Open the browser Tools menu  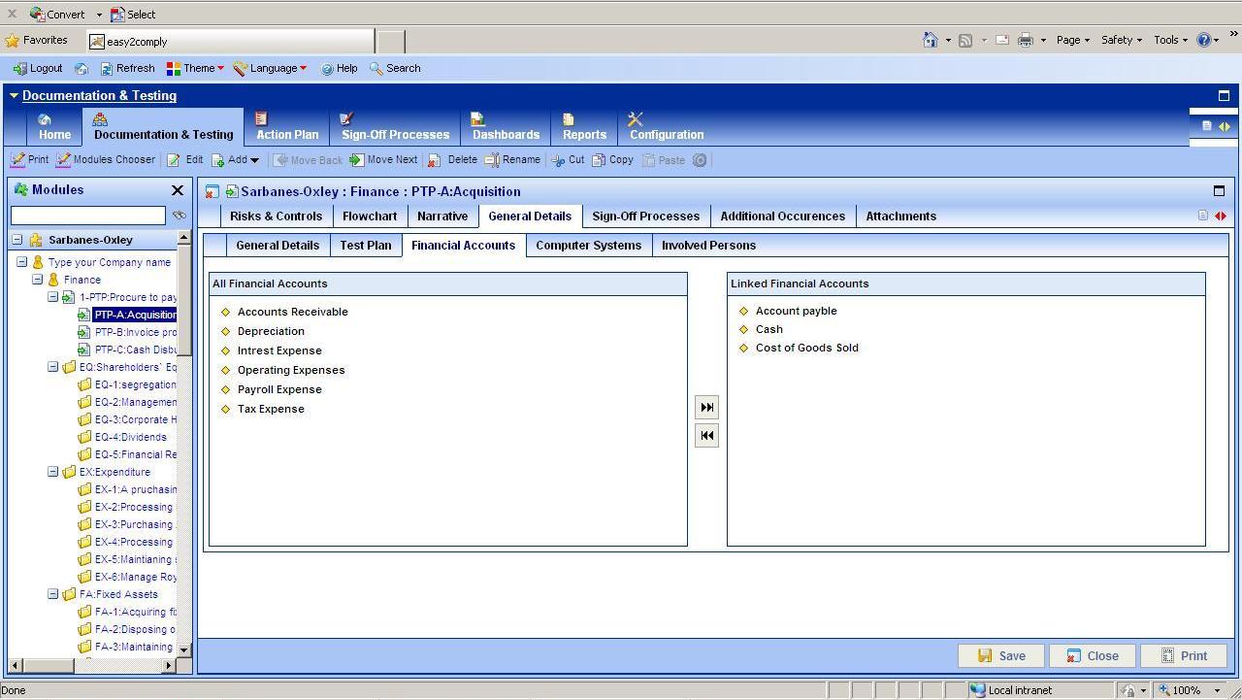tap(1169, 40)
